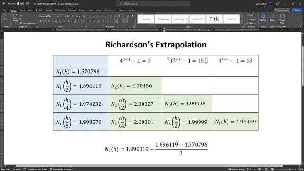Click Focus mode in status bar
Viewport: 304px width, 171px height.
[251, 169]
